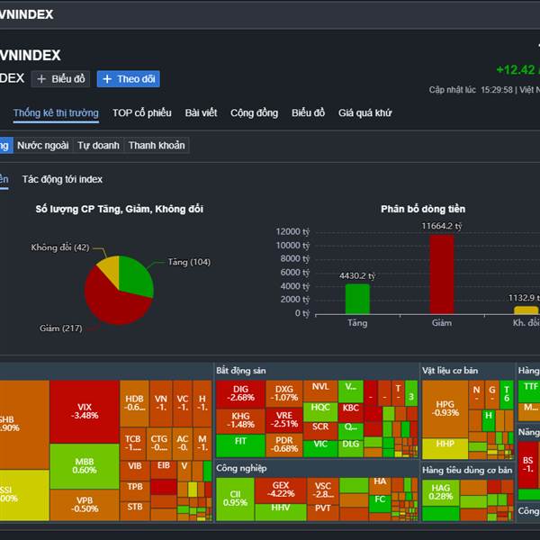Click the VIX -3.48% heatmap tile

click(x=85, y=411)
